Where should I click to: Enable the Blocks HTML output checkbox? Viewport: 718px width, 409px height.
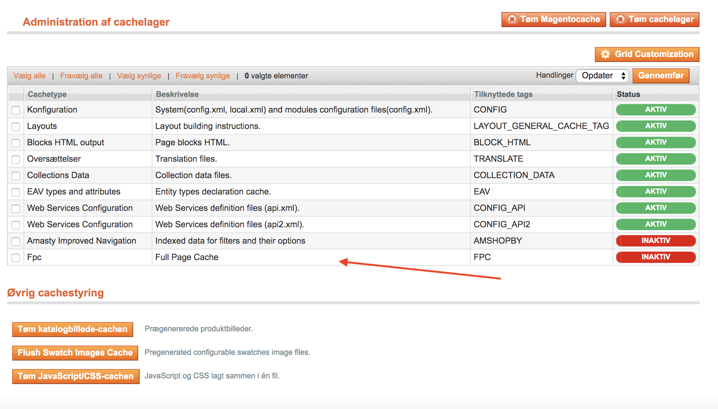click(x=16, y=143)
